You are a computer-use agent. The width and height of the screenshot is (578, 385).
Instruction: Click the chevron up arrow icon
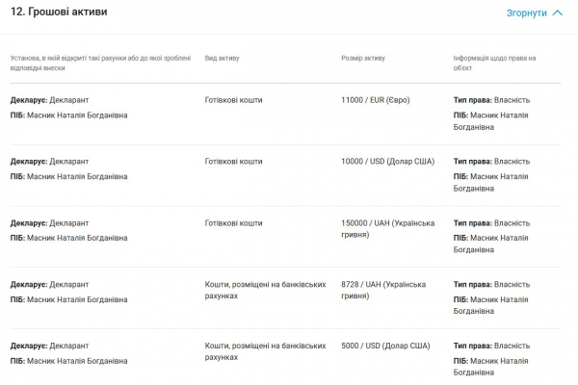558,13
